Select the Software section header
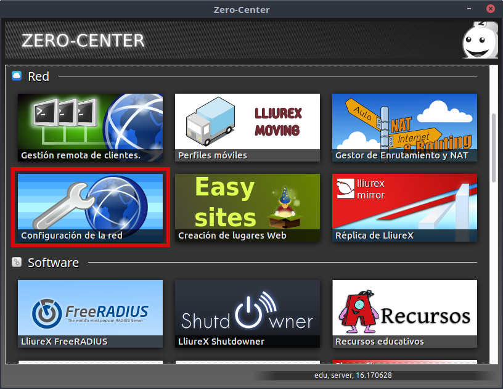 53,263
